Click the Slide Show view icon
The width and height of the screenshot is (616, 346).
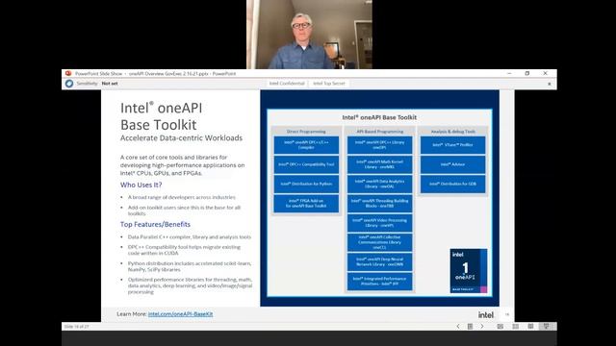(546, 327)
